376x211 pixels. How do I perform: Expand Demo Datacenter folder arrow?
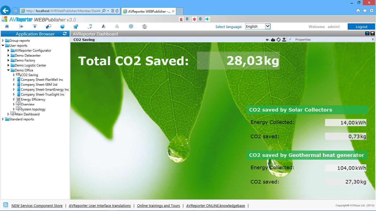tap(8, 55)
